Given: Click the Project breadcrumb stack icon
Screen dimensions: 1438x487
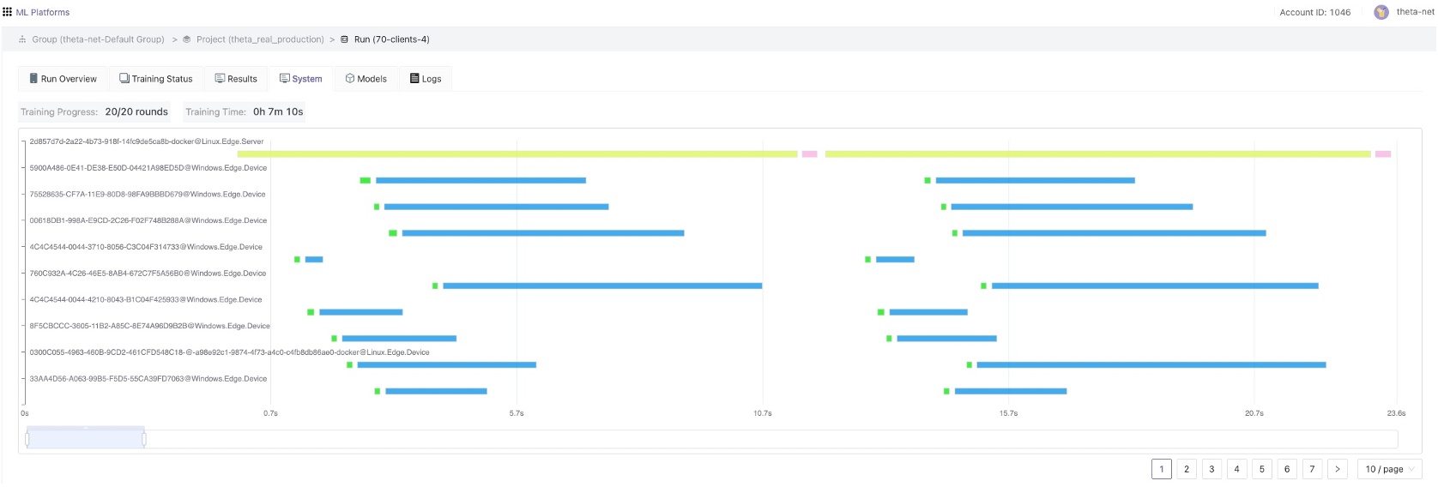Looking at the screenshot, I should coord(186,39).
